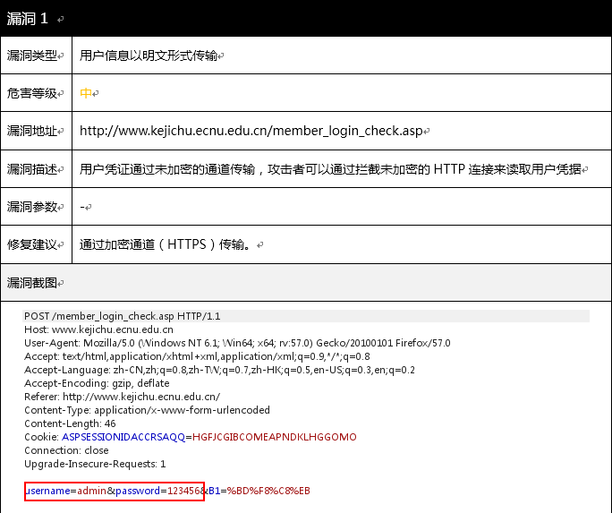612x513 pixels.
Task: Click the Content-Type header line
Action: click(147, 410)
